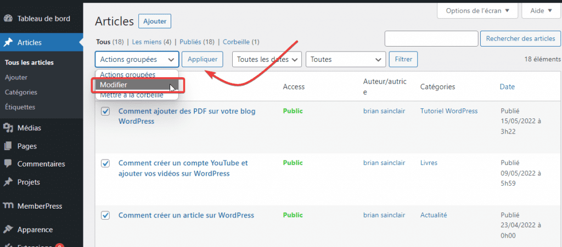Screen dimensions: 562x247
Task: Open the Tutoriel WordPress category
Action: coord(449,111)
